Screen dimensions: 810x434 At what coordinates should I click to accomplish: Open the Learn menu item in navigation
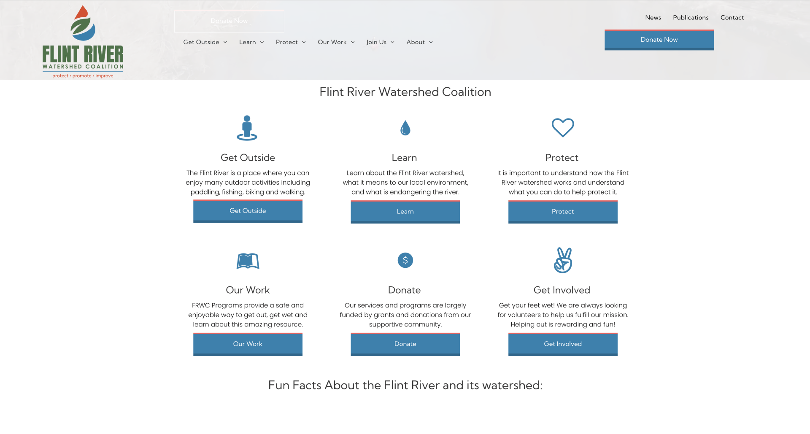tap(248, 42)
